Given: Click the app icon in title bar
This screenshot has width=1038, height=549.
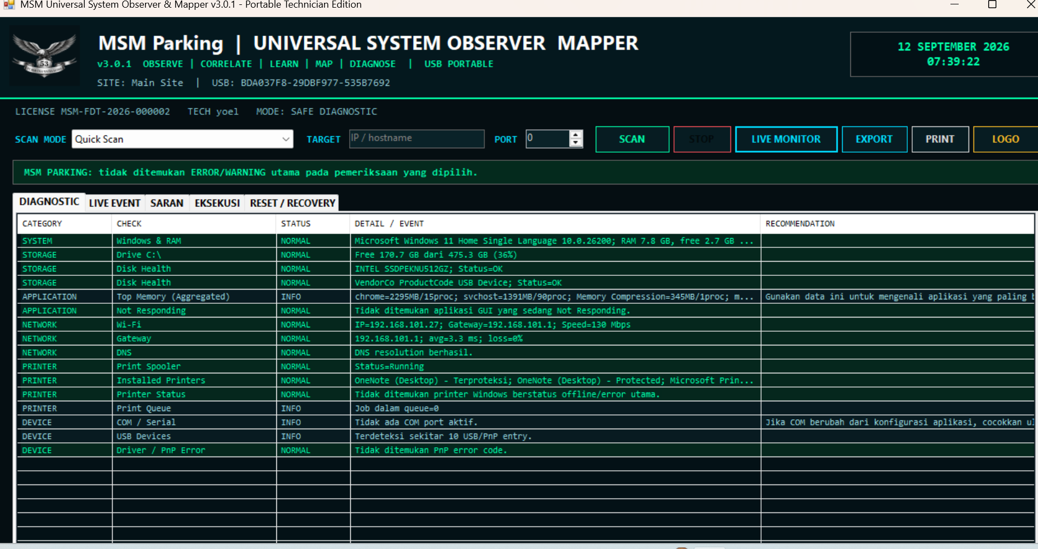Looking at the screenshot, I should tap(9, 5).
